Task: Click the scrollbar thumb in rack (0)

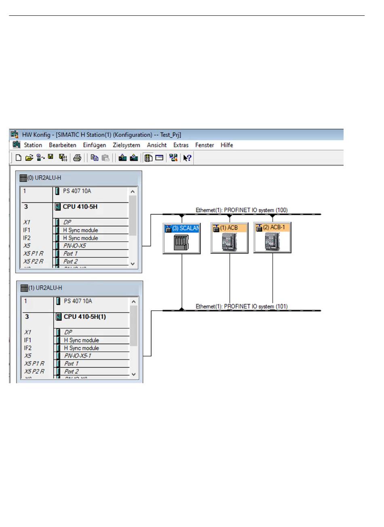Action: pyautogui.click(x=133, y=215)
